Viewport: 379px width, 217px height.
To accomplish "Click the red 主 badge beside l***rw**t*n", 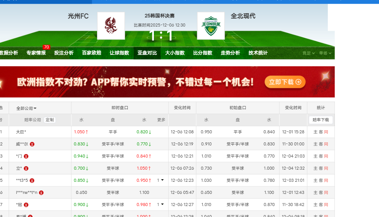I will pos(41,193).
